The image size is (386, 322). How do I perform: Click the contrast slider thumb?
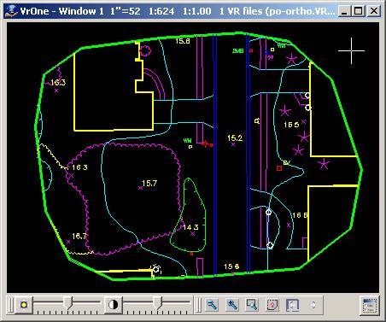[157, 303]
